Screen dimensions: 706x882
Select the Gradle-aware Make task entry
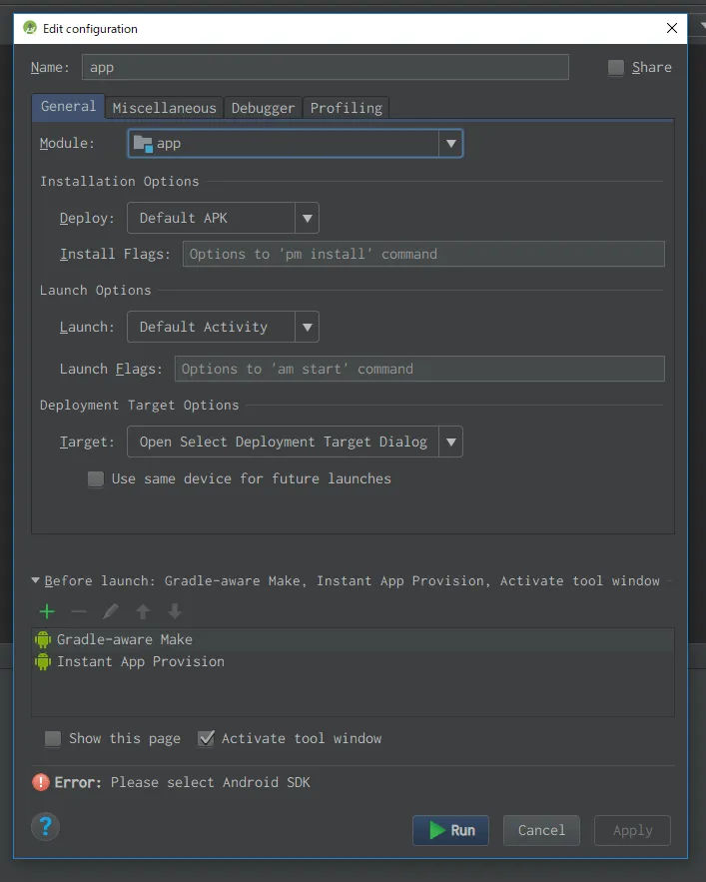coord(124,639)
